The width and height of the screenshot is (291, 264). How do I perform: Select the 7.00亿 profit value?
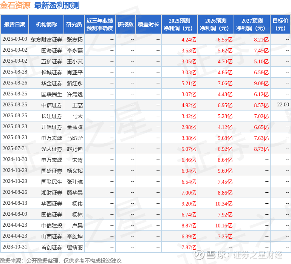189,193
